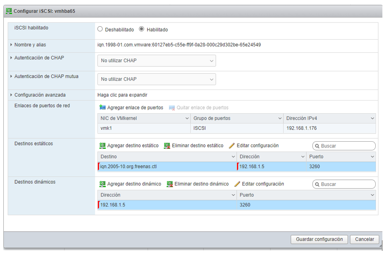This screenshot has width=391, height=256.
Task: Click static target port 3260 cell
Action: pyautogui.click(x=341, y=167)
